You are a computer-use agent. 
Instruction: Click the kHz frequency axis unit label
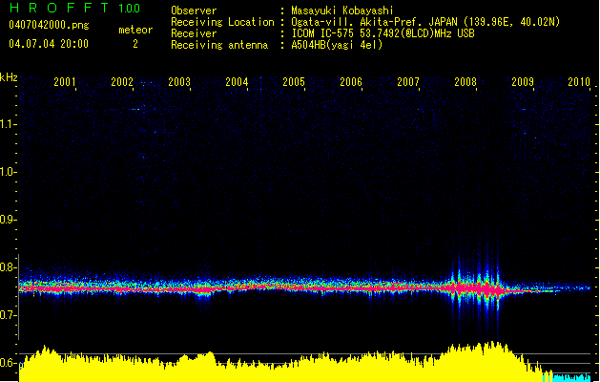(x=9, y=77)
